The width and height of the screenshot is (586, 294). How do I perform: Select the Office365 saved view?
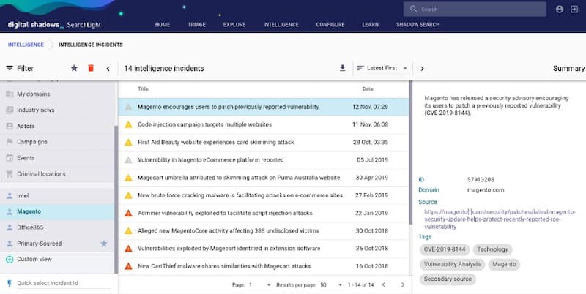coord(57,227)
